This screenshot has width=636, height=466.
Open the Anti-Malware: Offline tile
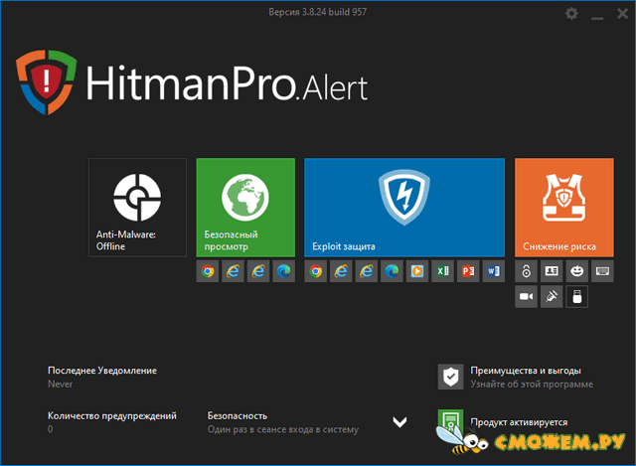pyautogui.click(x=137, y=208)
